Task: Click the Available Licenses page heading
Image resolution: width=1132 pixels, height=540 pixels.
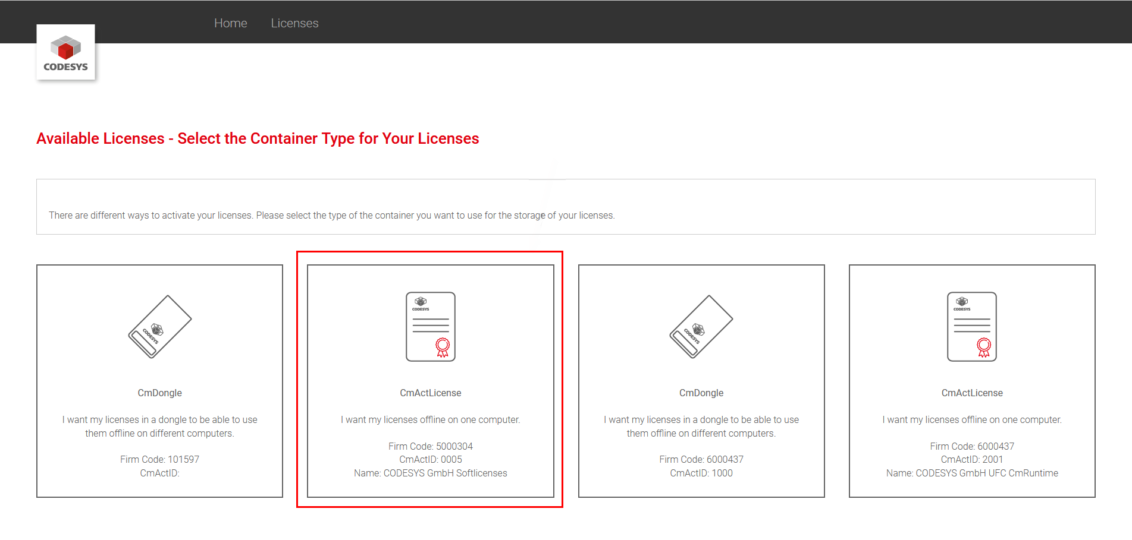Action: click(x=257, y=138)
